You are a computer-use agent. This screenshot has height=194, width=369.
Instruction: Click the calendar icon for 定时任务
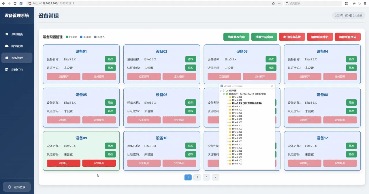pyautogui.click(x=7, y=70)
